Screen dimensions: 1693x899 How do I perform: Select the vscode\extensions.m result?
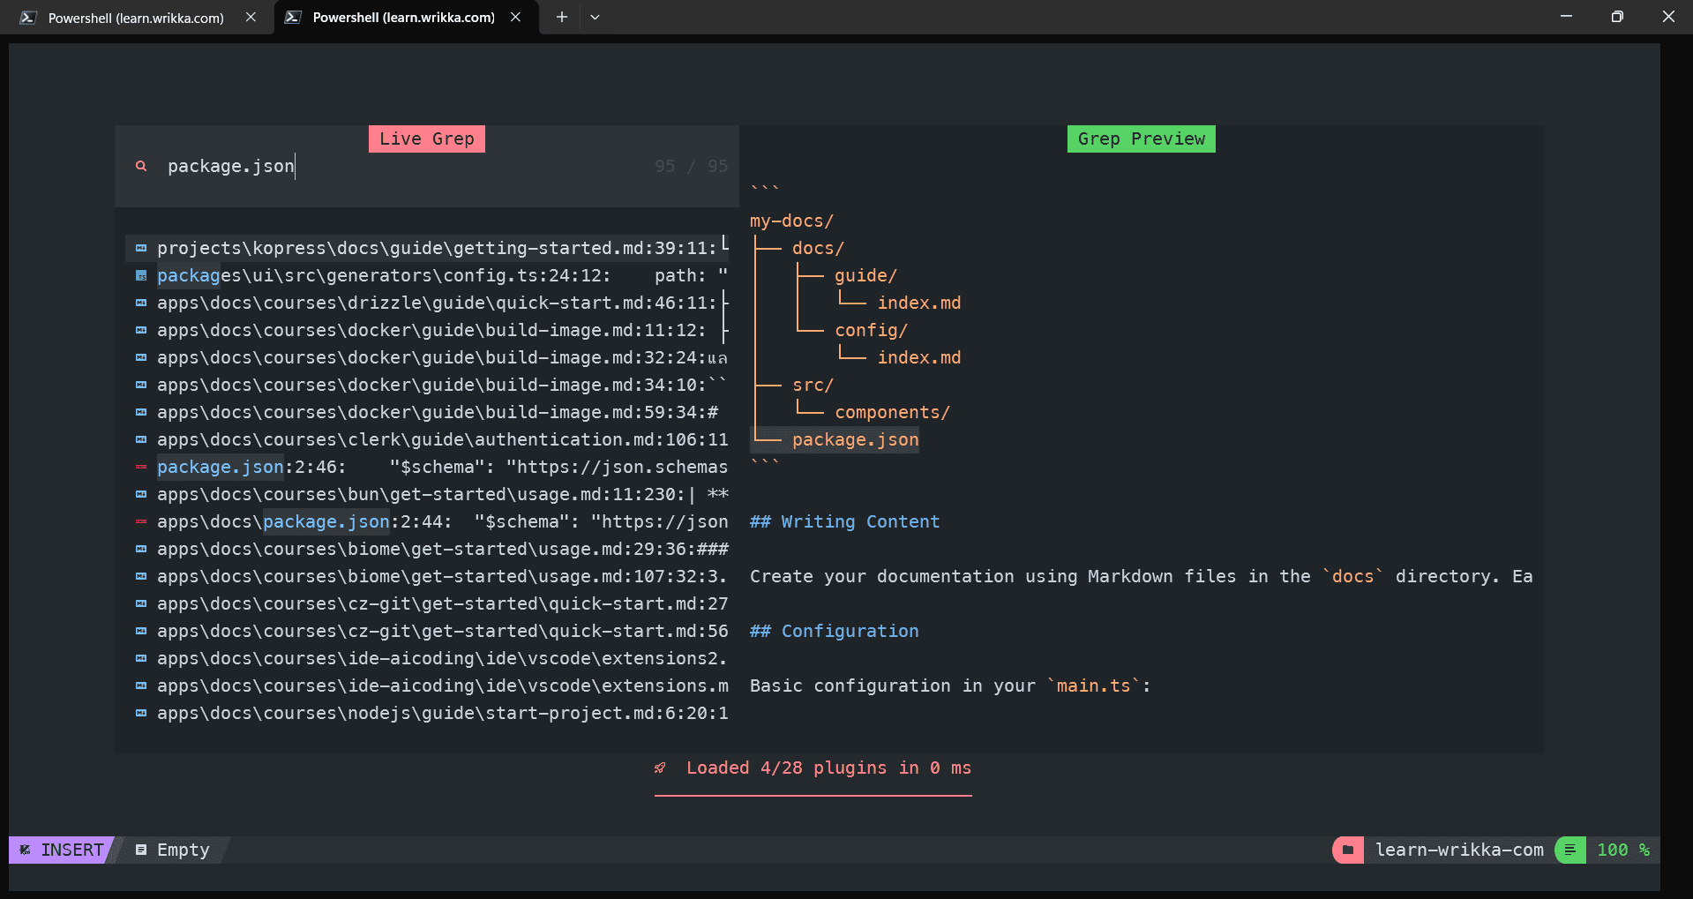click(427, 685)
